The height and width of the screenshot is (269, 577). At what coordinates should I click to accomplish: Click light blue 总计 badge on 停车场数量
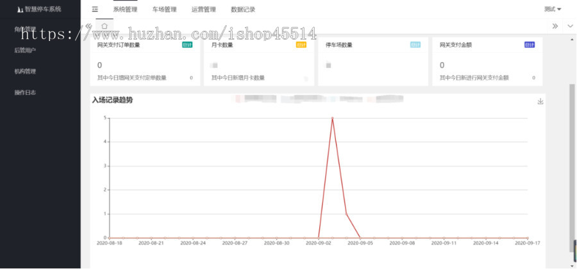point(415,45)
